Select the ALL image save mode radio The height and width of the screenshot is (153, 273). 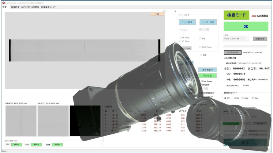pos(253,98)
